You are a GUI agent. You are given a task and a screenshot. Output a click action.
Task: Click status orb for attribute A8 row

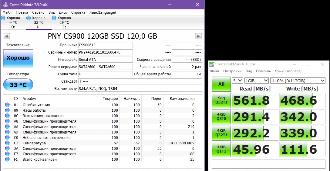[7, 121]
